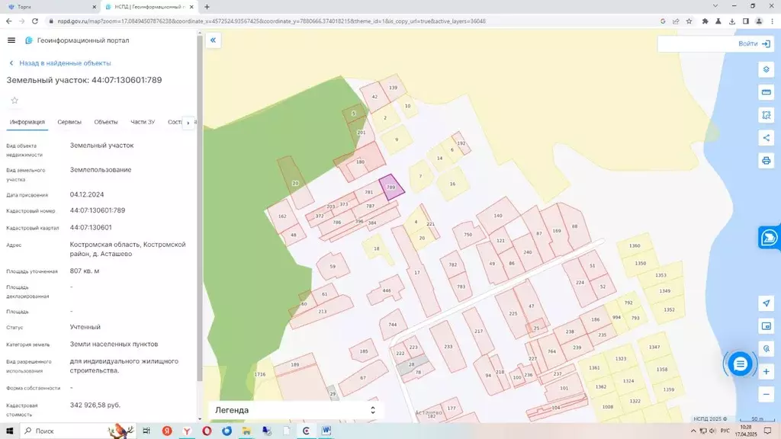Activate the my-location arrow button

tap(766, 303)
